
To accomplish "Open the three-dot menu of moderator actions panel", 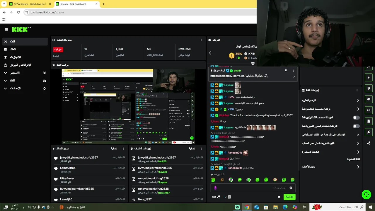I will click(201, 149).
